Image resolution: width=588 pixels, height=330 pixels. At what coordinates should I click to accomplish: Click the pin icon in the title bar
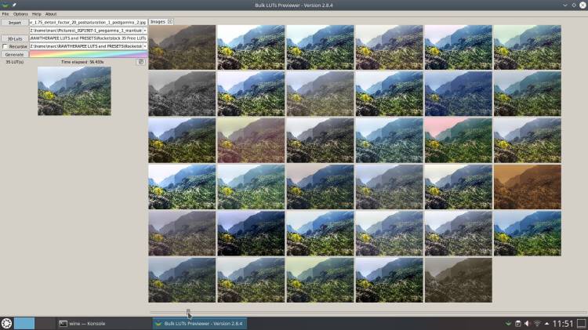[x=14, y=5]
